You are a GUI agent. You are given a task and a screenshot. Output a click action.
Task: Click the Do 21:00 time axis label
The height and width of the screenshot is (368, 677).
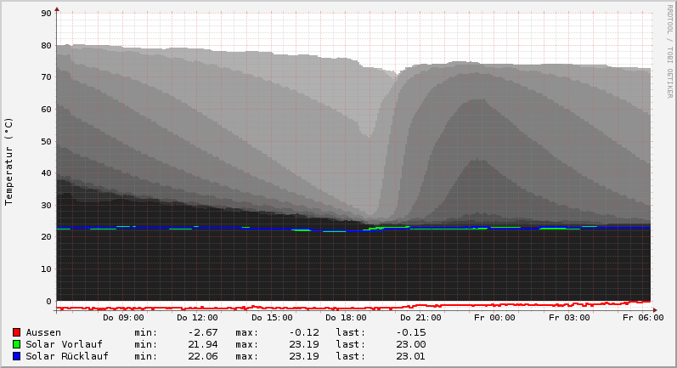[x=420, y=318]
